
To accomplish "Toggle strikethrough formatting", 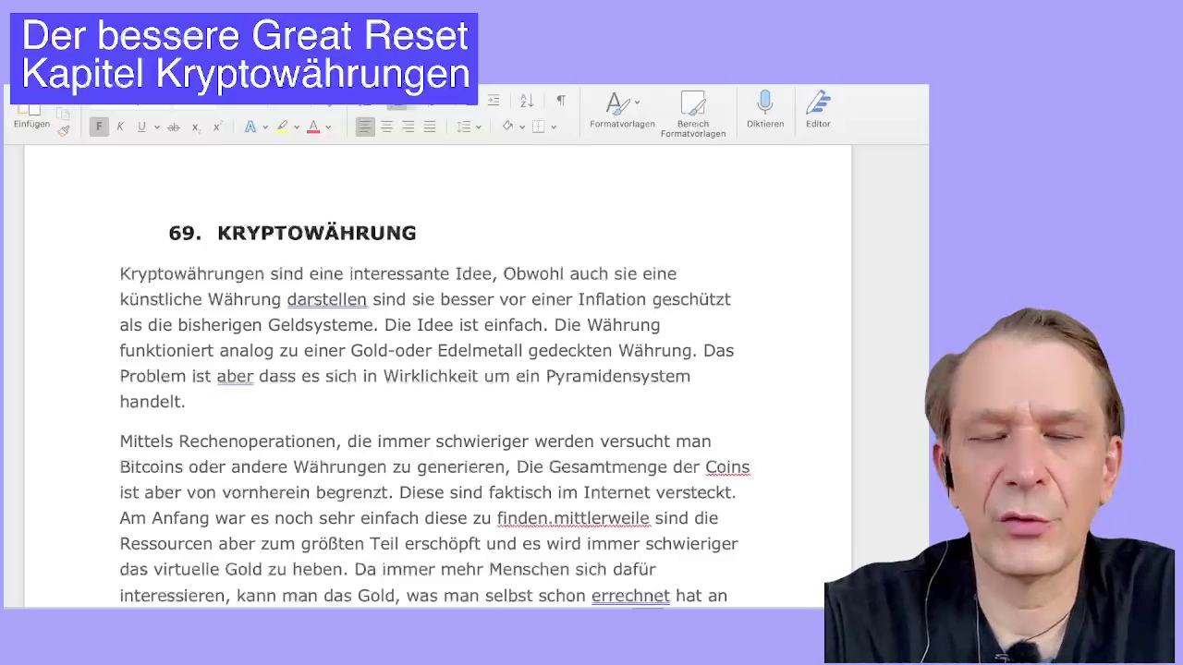I will pyautogui.click(x=173, y=127).
